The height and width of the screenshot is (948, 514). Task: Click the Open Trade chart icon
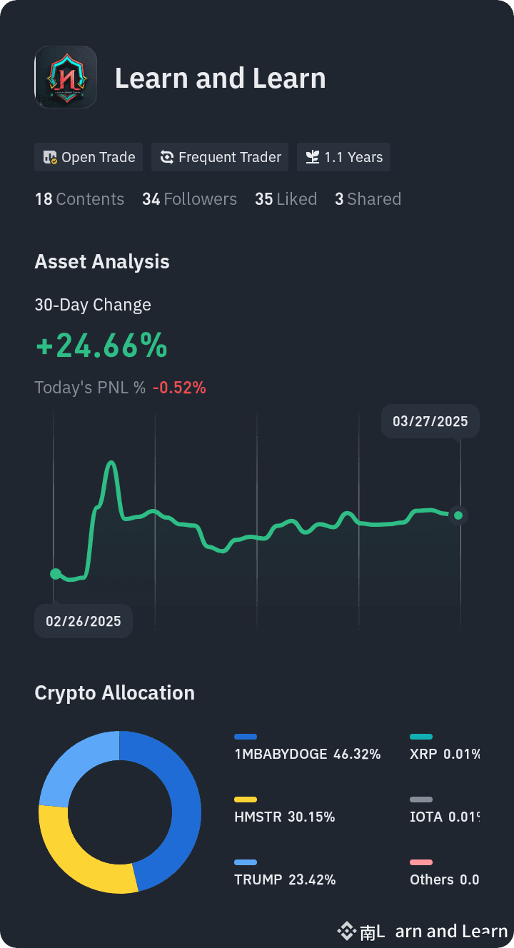pyautogui.click(x=50, y=158)
